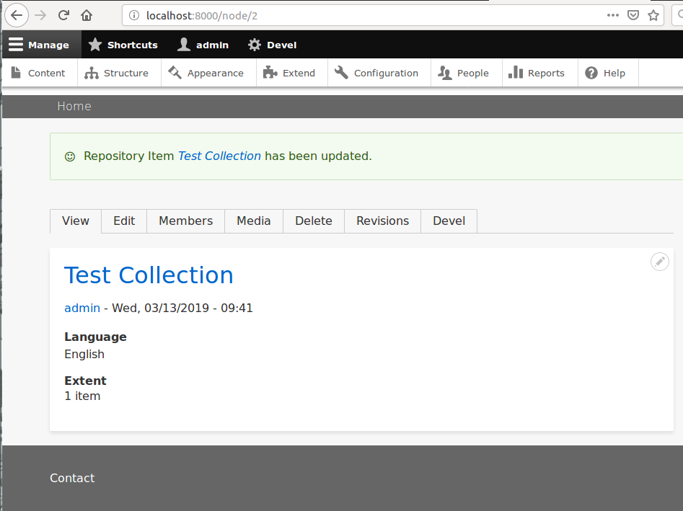
Task: Click the quick-edit pencil icon
Action: pos(659,262)
